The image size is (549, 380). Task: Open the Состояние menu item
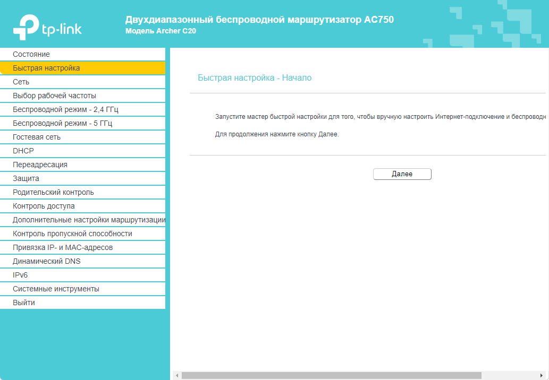(x=31, y=54)
